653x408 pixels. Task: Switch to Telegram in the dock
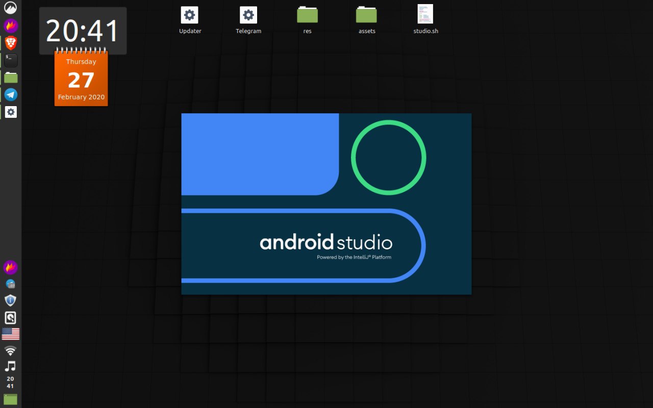coord(11,94)
